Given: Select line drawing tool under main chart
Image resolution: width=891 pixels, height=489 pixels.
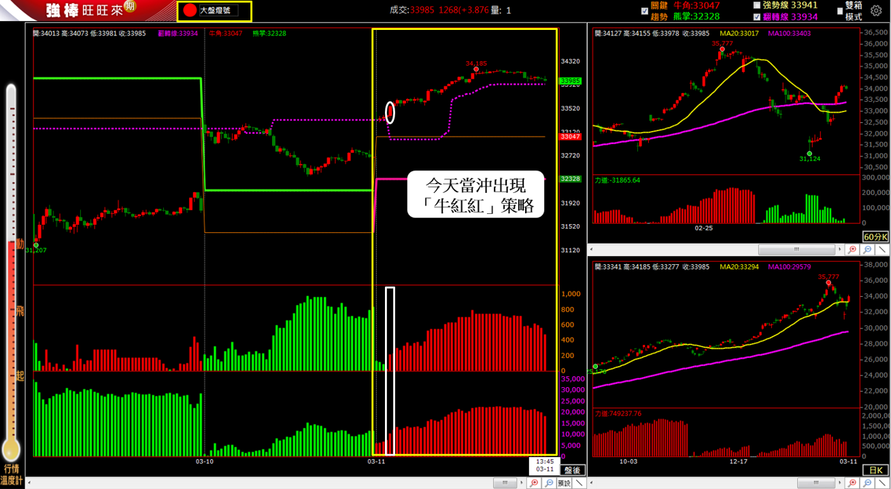Looking at the screenshot, I should coord(579,483).
